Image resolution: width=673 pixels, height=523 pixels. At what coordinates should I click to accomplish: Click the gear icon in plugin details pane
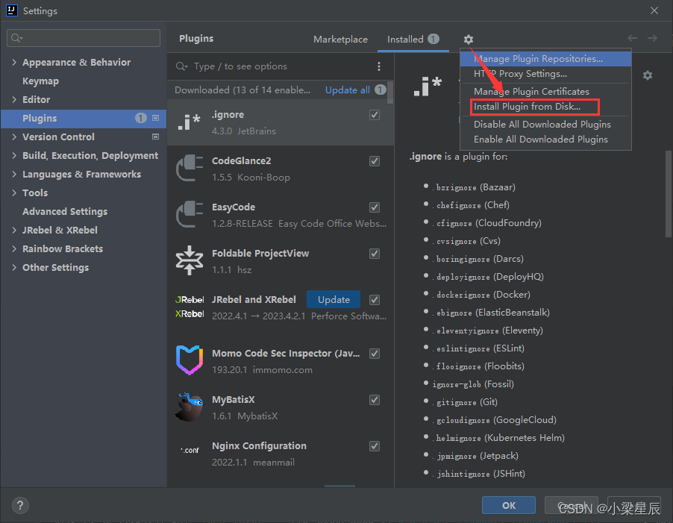(647, 75)
